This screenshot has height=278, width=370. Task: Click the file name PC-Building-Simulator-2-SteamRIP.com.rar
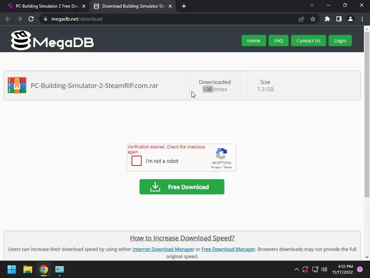coord(94,85)
